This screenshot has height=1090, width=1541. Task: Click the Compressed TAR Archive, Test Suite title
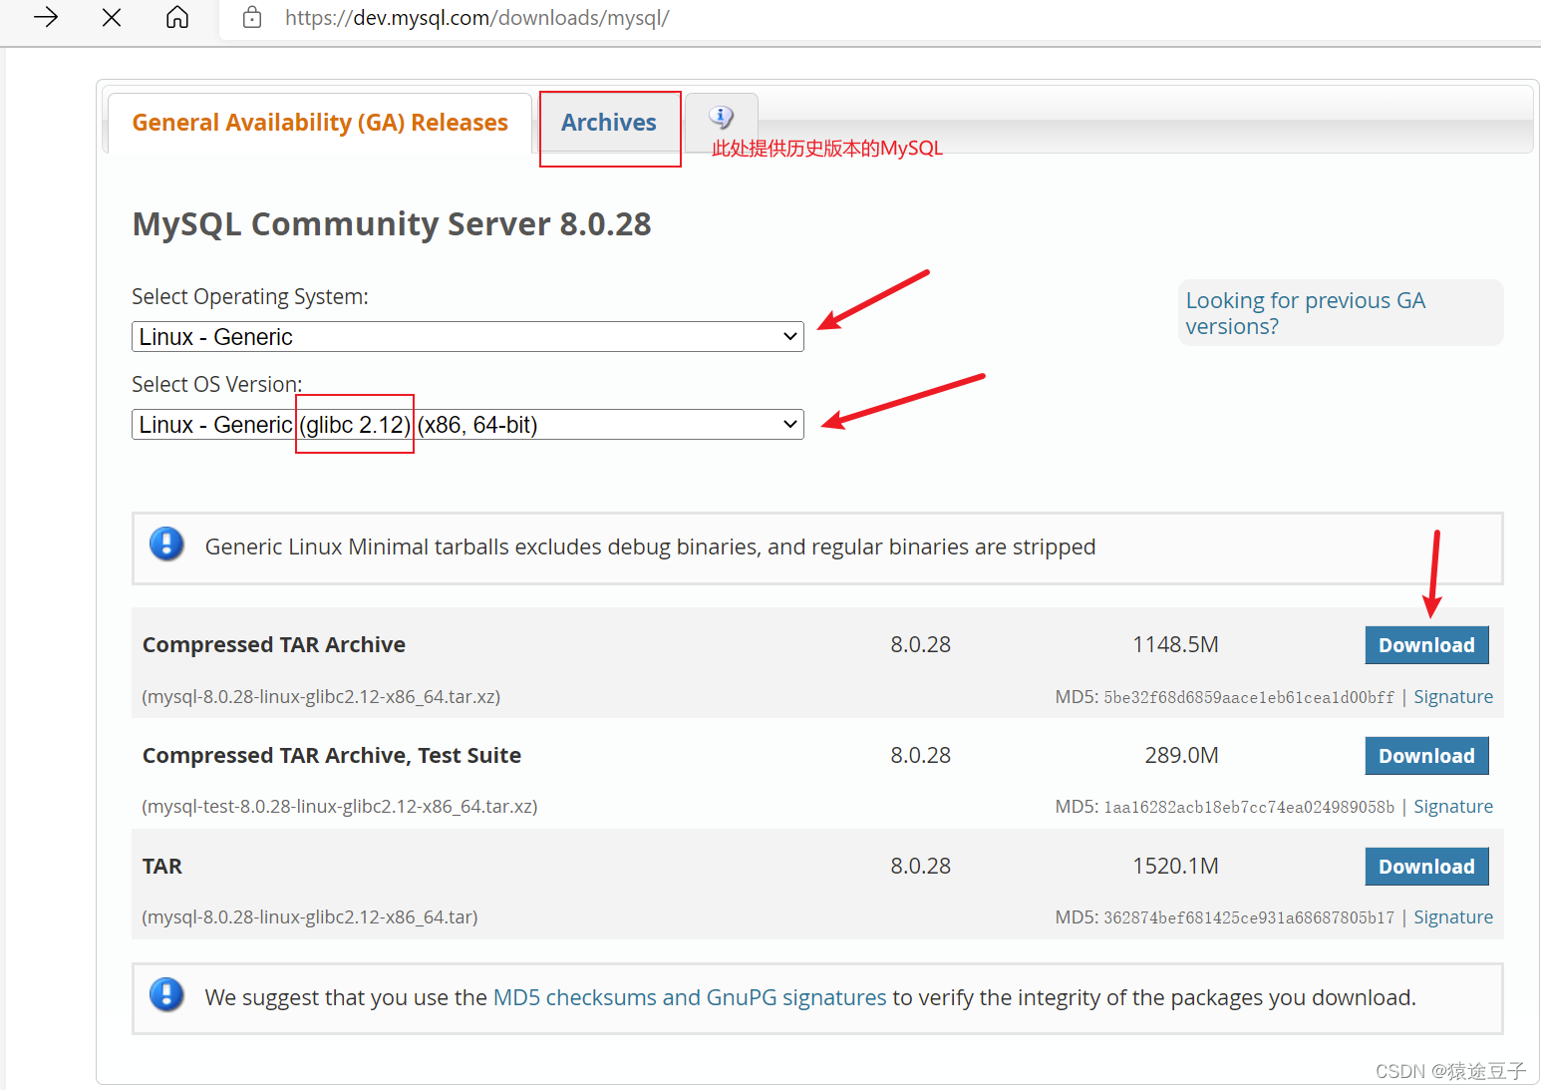[x=332, y=756]
